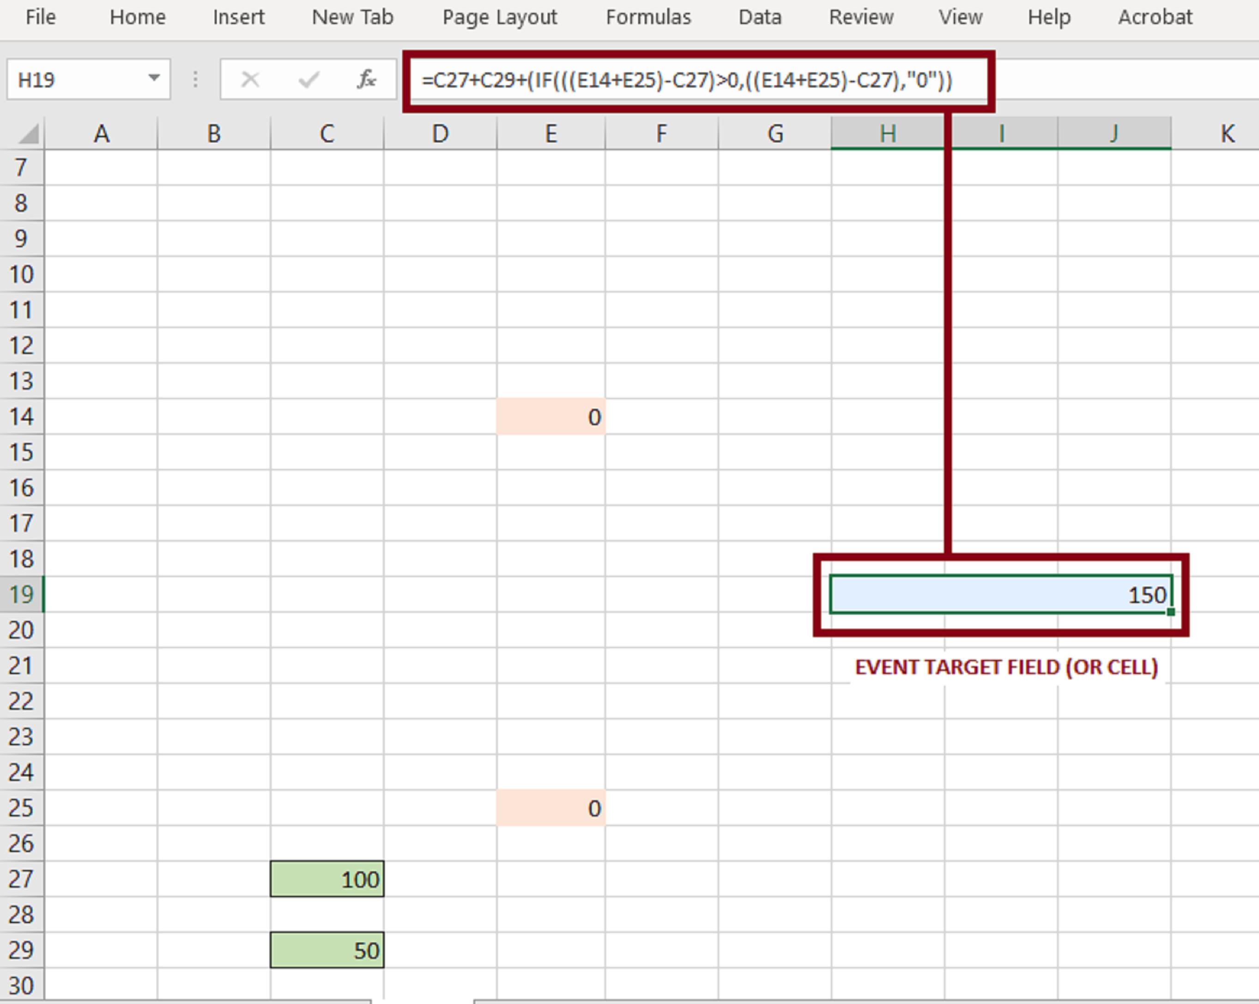Image resolution: width=1259 pixels, height=1004 pixels.
Task: Open the Help ribbon tab
Action: pyautogui.click(x=1049, y=18)
